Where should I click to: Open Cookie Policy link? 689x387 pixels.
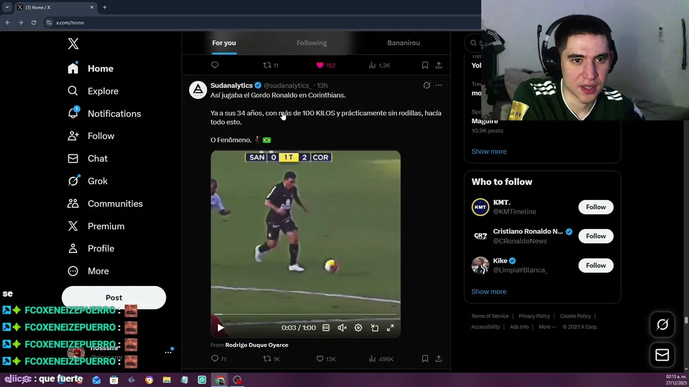point(575,316)
